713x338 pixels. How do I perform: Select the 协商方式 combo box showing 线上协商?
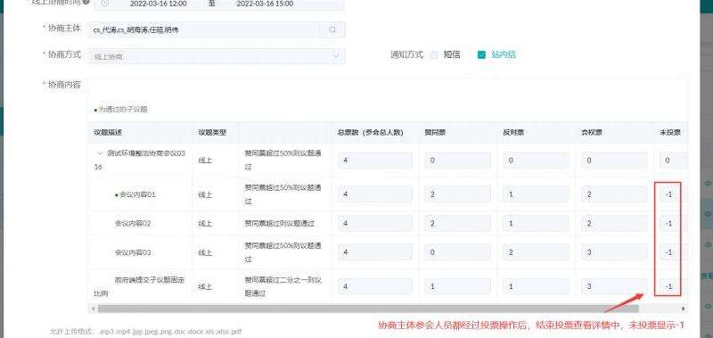point(217,56)
